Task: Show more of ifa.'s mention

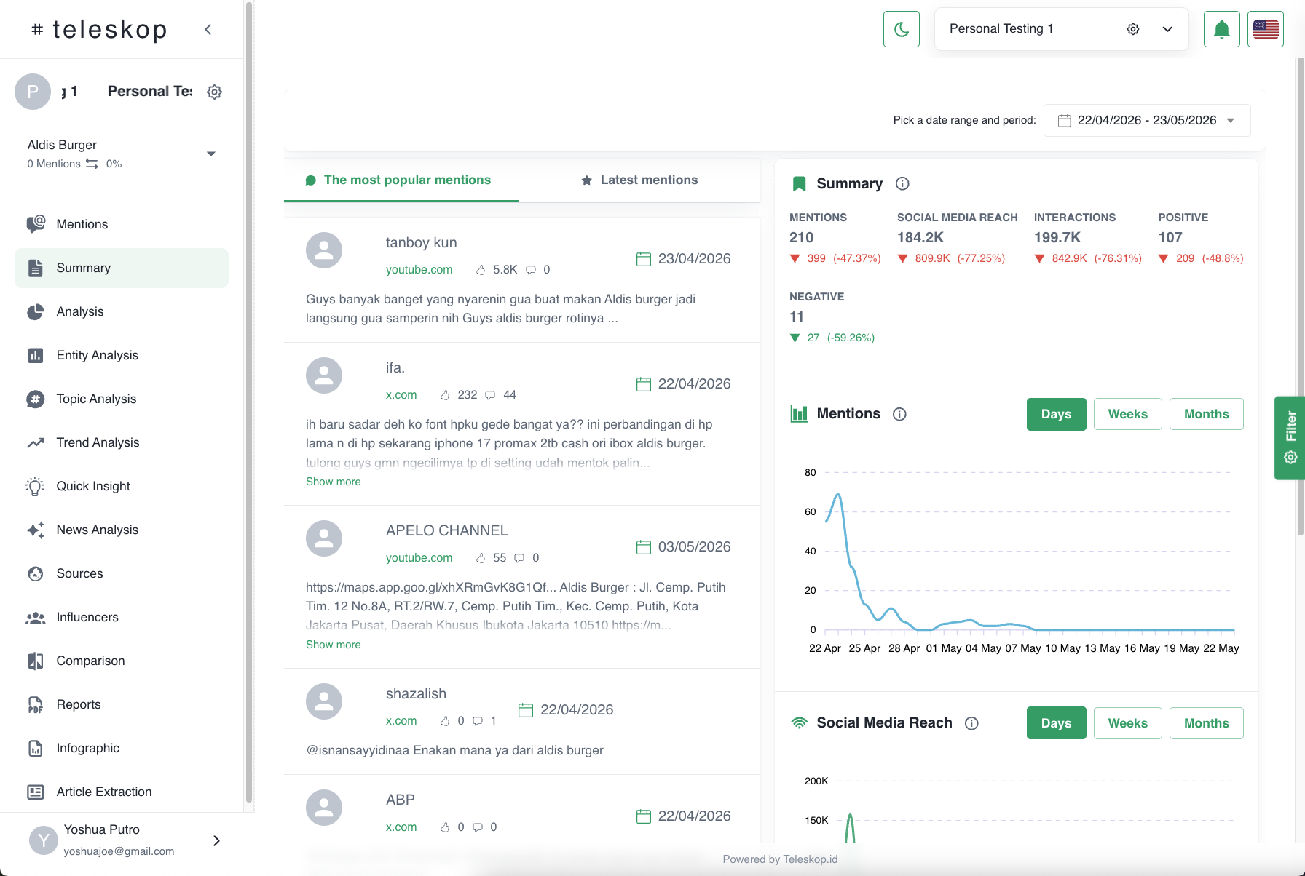Action: tap(333, 482)
